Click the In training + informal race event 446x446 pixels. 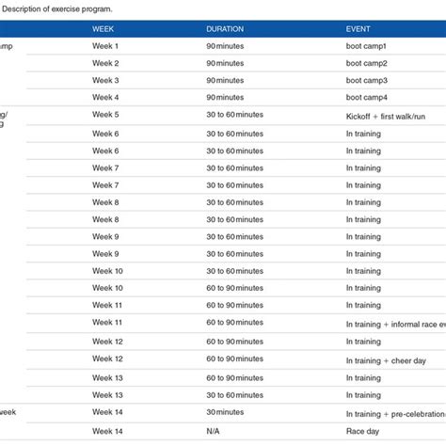[x=396, y=325]
